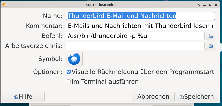
Task: Minimize the Starter bearbeiten window
Action: click(205, 5)
